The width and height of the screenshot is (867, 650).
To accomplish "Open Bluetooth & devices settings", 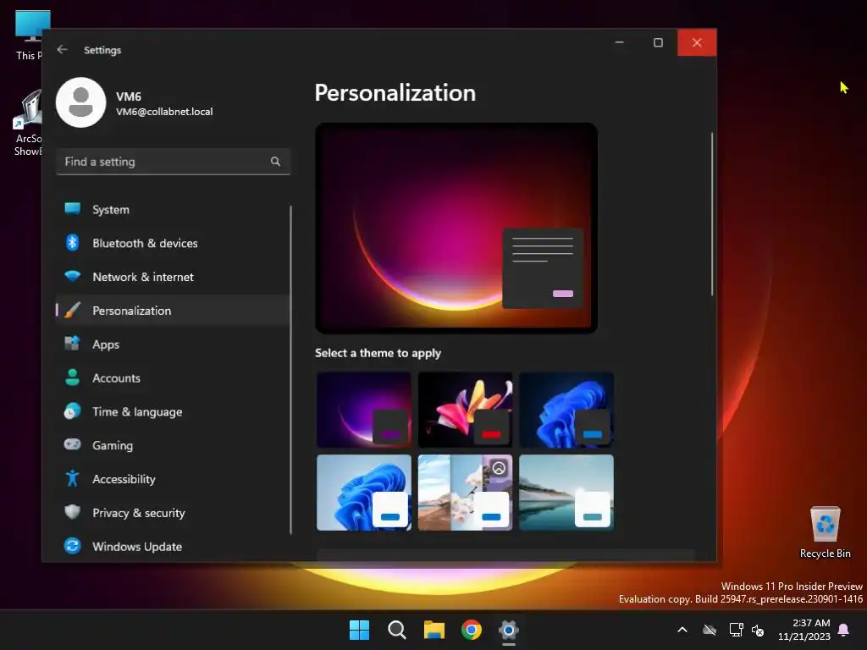I will click(173, 243).
